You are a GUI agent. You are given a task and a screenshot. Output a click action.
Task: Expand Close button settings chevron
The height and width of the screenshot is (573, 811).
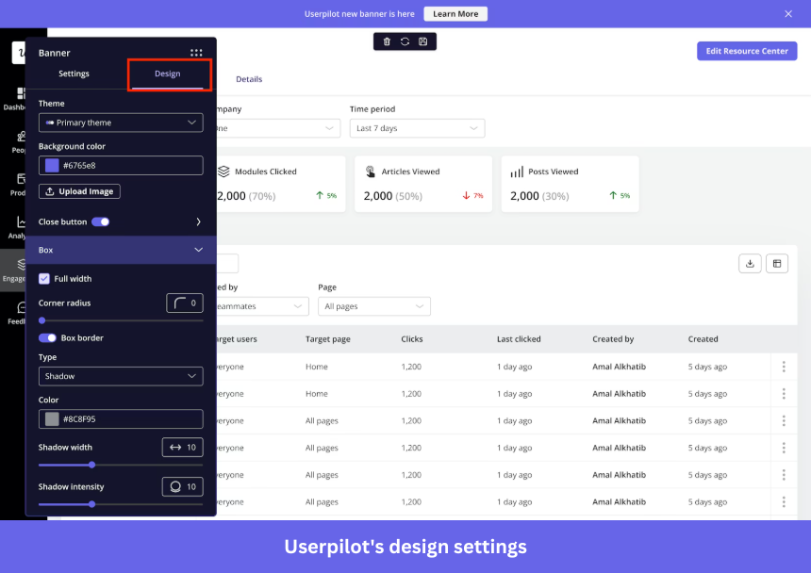199,221
